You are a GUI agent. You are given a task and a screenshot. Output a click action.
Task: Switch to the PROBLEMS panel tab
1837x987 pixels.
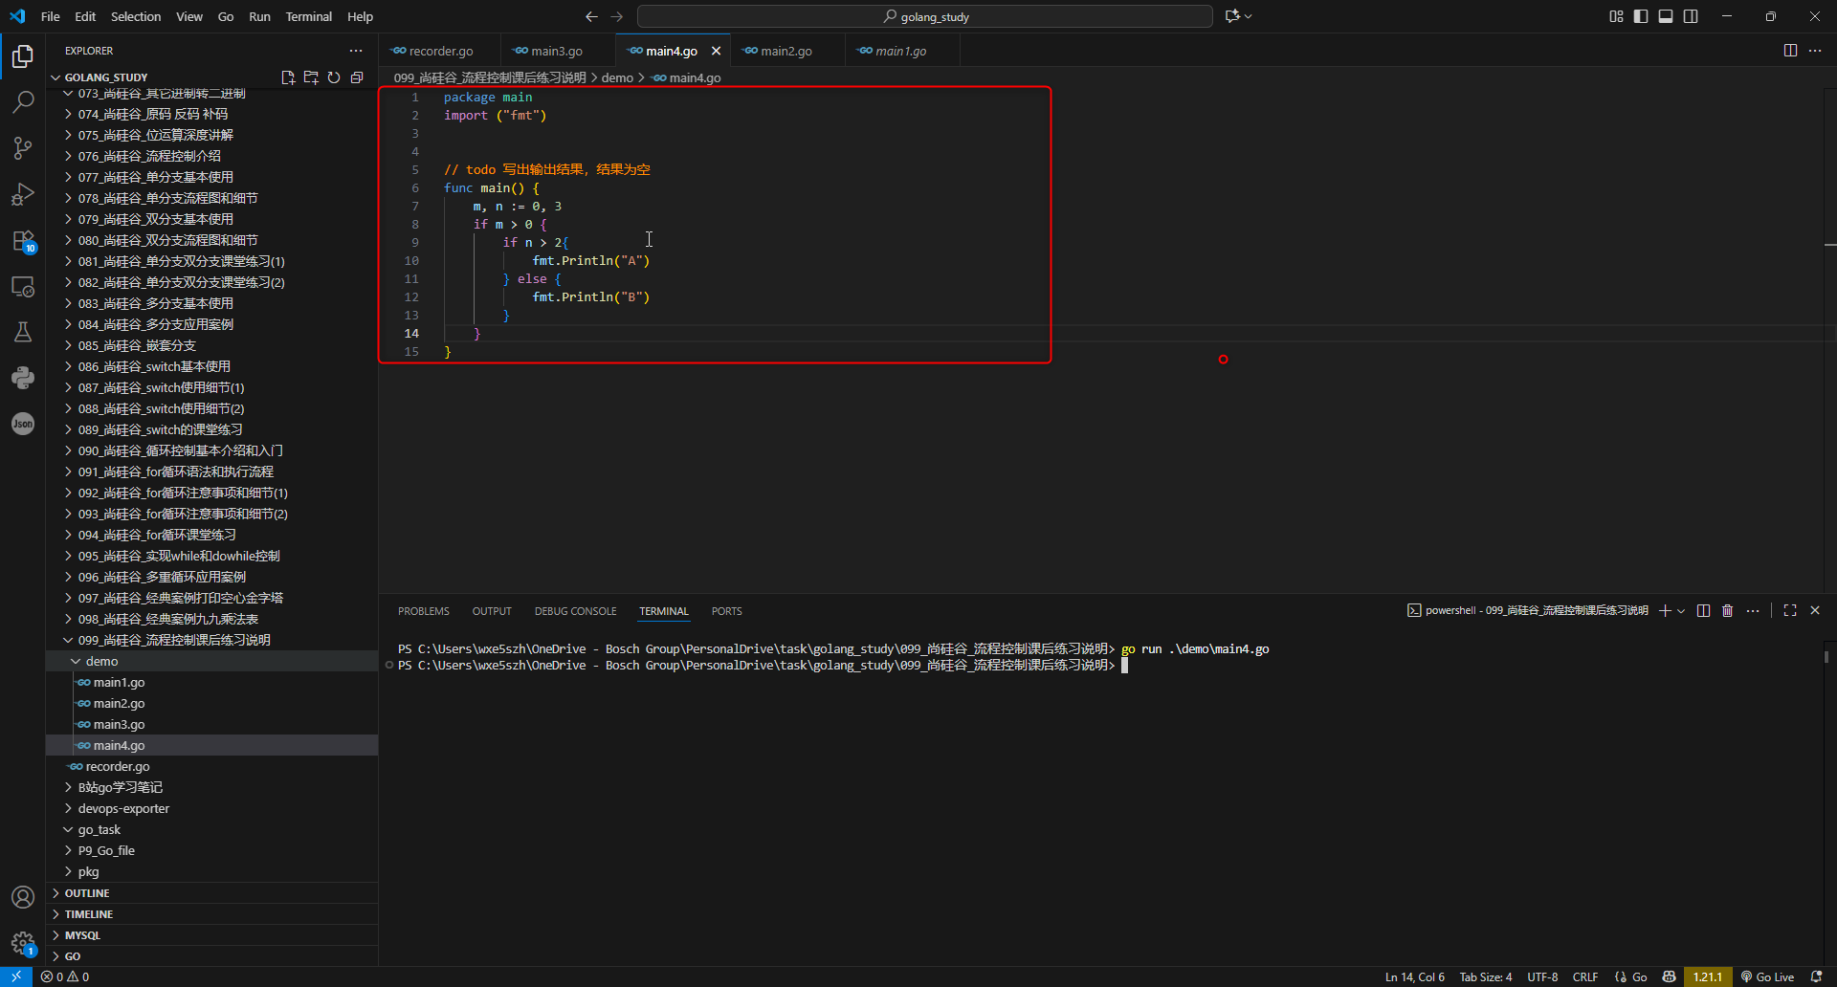point(423,611)
